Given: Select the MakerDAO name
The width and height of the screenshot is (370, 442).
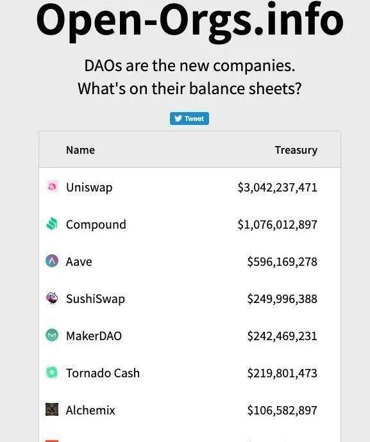Looking at the screenshot, I should (x=94, y=336).
